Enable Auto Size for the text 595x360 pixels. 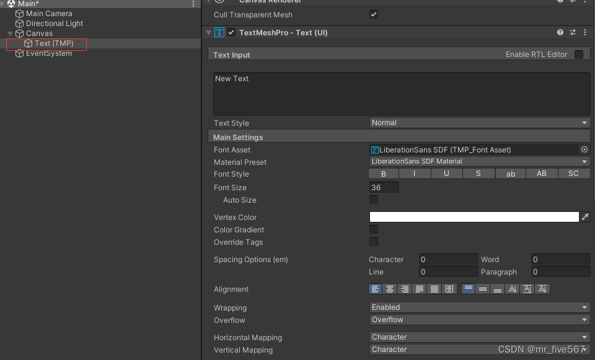(374, 200)
